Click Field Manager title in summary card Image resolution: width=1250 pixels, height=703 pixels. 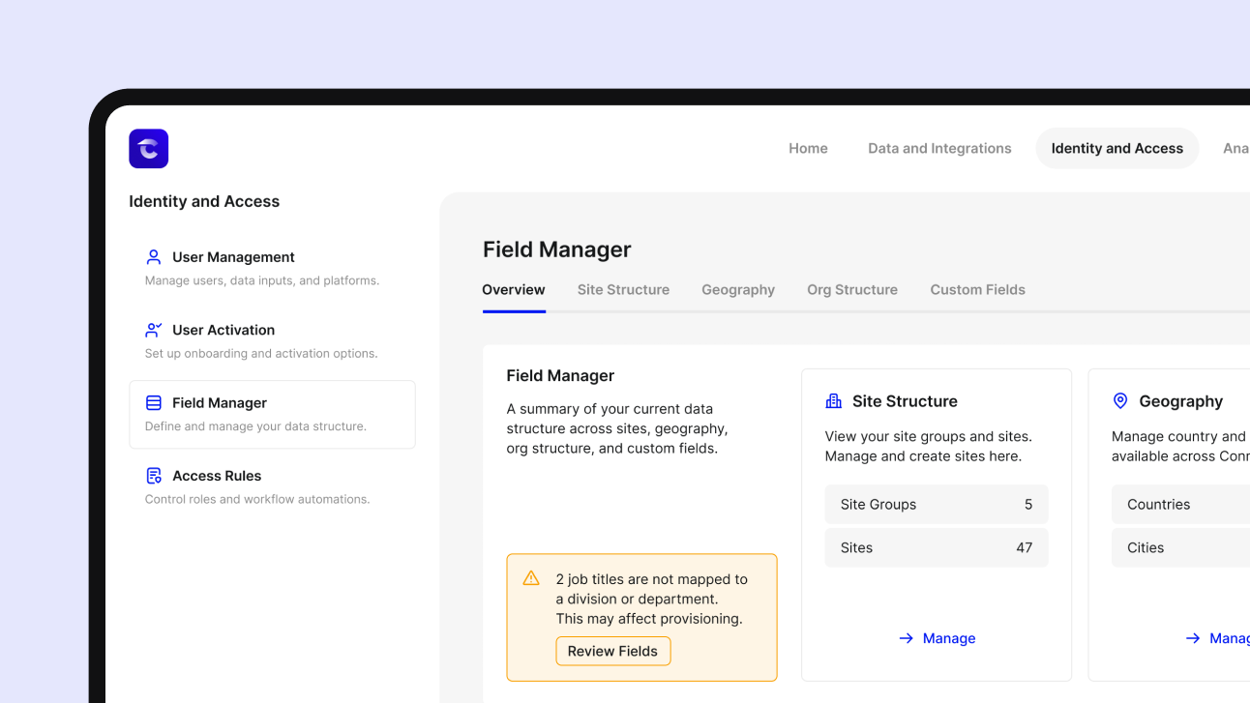tap(560, 376)
